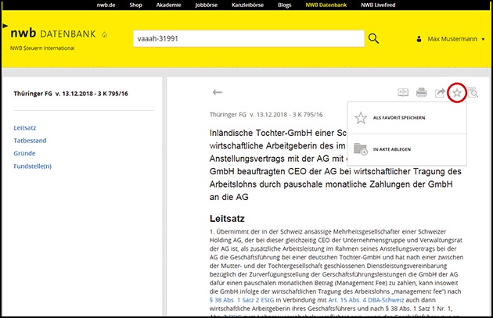Jump to Tatbestand section in sidebar
Viewport: 493px width, 318px height.
coord(31,141)
